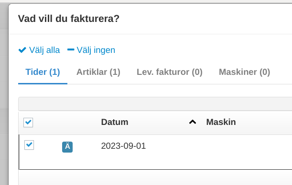Viewport: 292px width, 185px height.
Task: Toggle the header select-all checkbox
Action: coord(28,123)
